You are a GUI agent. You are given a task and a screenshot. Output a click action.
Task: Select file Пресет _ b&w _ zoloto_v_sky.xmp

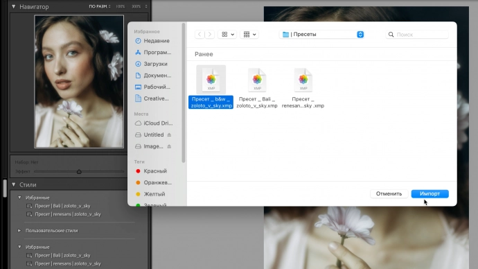click(x=211, y=87)
